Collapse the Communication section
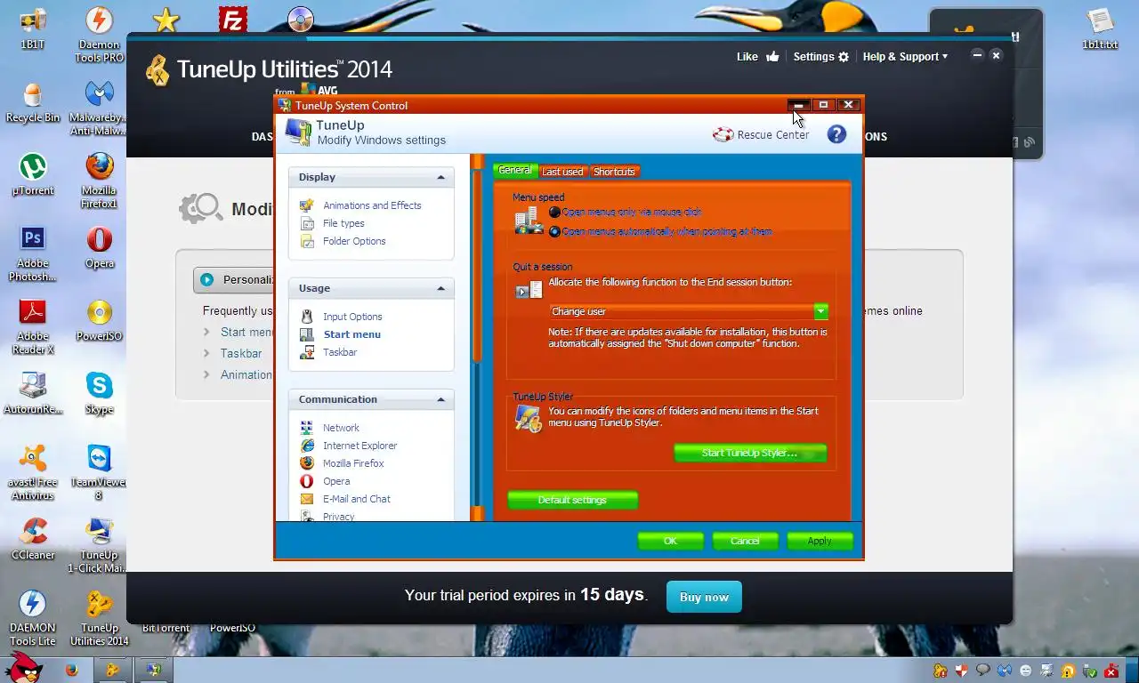This screenshot has height=683, width=1139. 440,399
